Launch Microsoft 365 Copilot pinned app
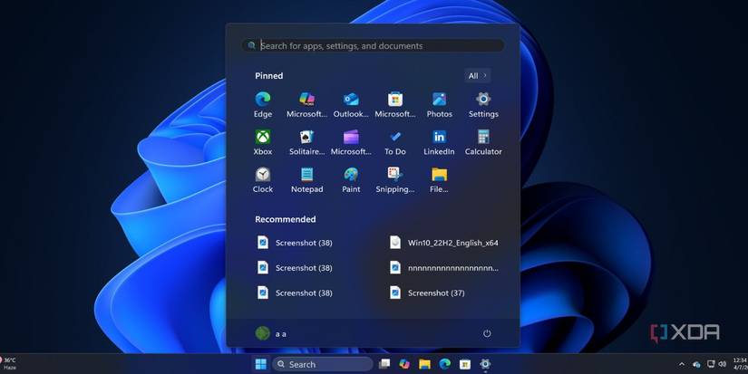The width and height of the screenshot is (748, 374). tap(306, 105)
